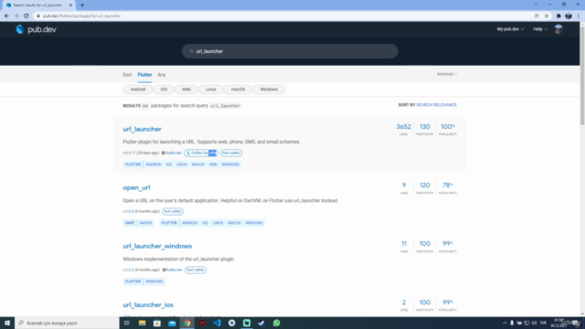Open the url_launcher_windows package
This screenshot has width=585, height=329.
tap(157, 246)
